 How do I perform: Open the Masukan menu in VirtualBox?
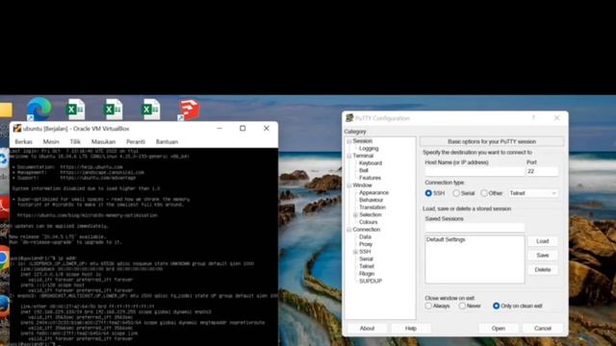point(103,141)
